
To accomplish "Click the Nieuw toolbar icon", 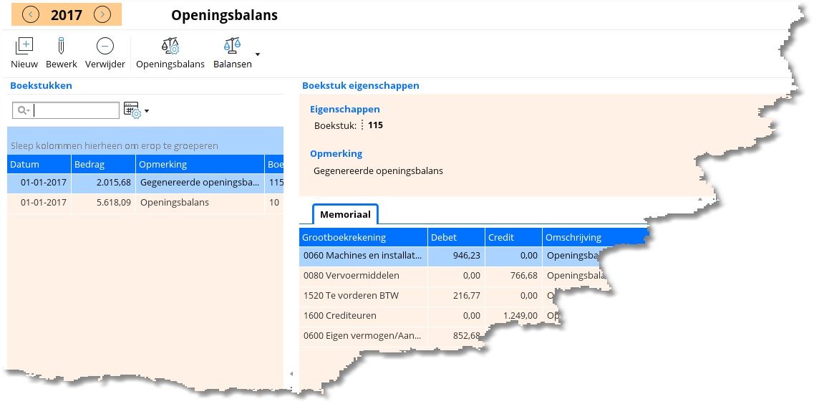I will [x=24, y=47].
